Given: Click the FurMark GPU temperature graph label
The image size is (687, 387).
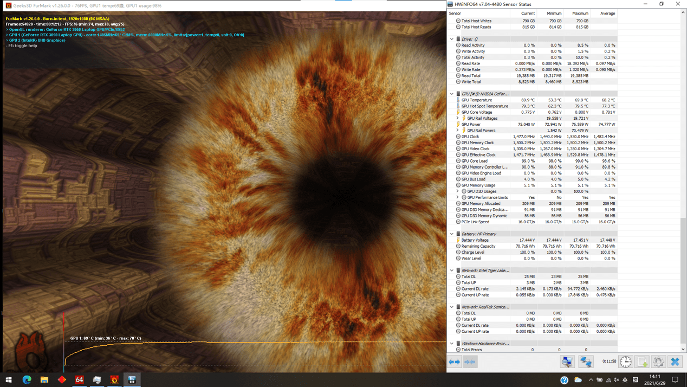Looking at the screenshot, I should pyautogui.click(x=106, y=338).
